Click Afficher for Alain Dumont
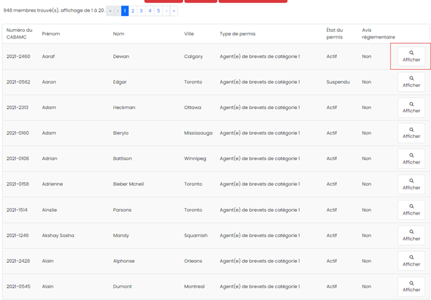Viewport: 431px width, 300px height. 411,286
